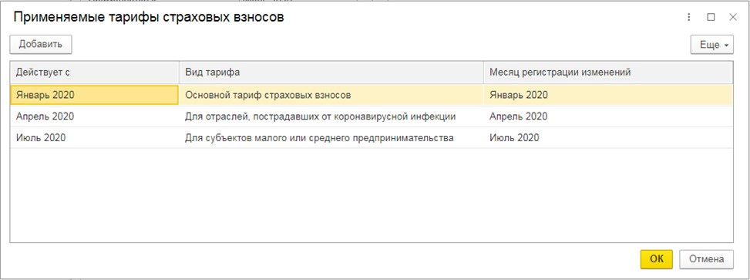The width and height of the screenshot is (750, 280).
Task: Add a new tariff entry with Добавить
Action: pos(41,45)
